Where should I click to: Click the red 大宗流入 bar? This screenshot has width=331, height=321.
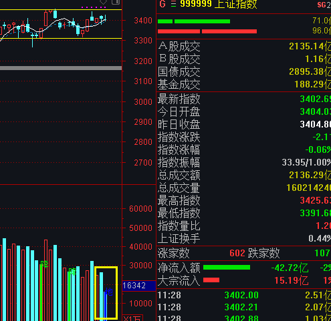[211, 280]
